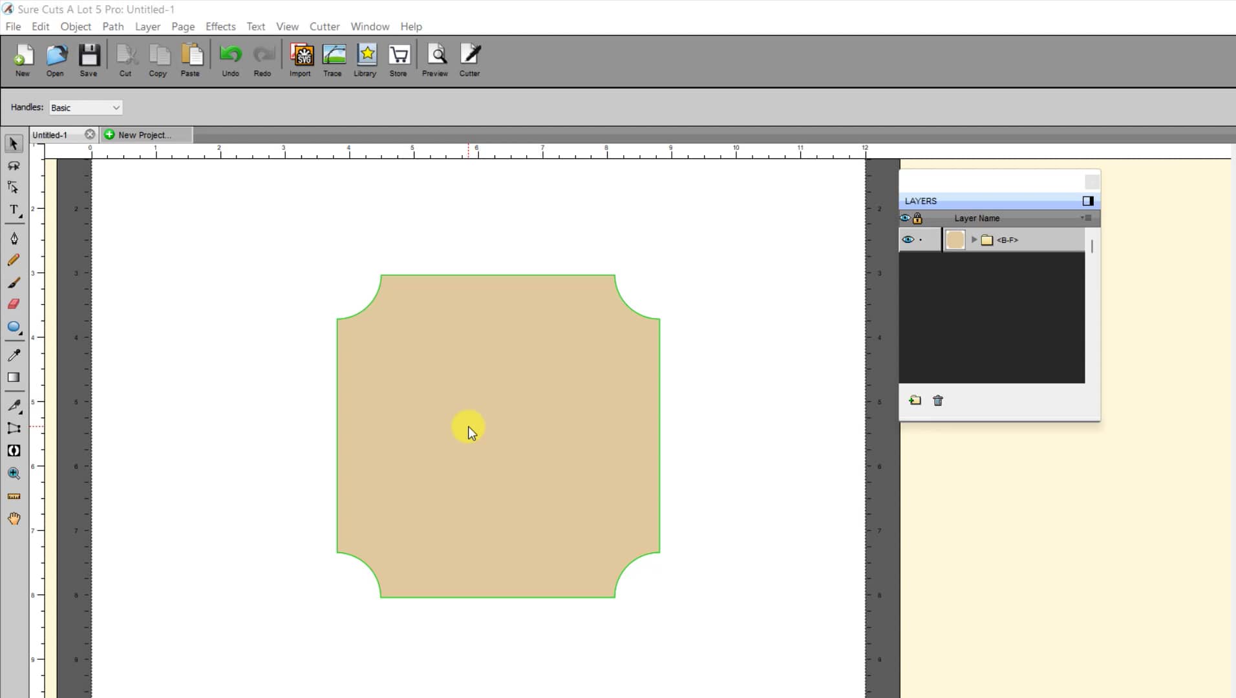
Task: Create a new layer in the Layers panel
Action: tap(915, 401)
